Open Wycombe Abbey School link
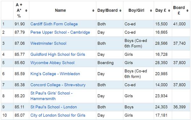 pyautogui.click(x=53, y=63)
